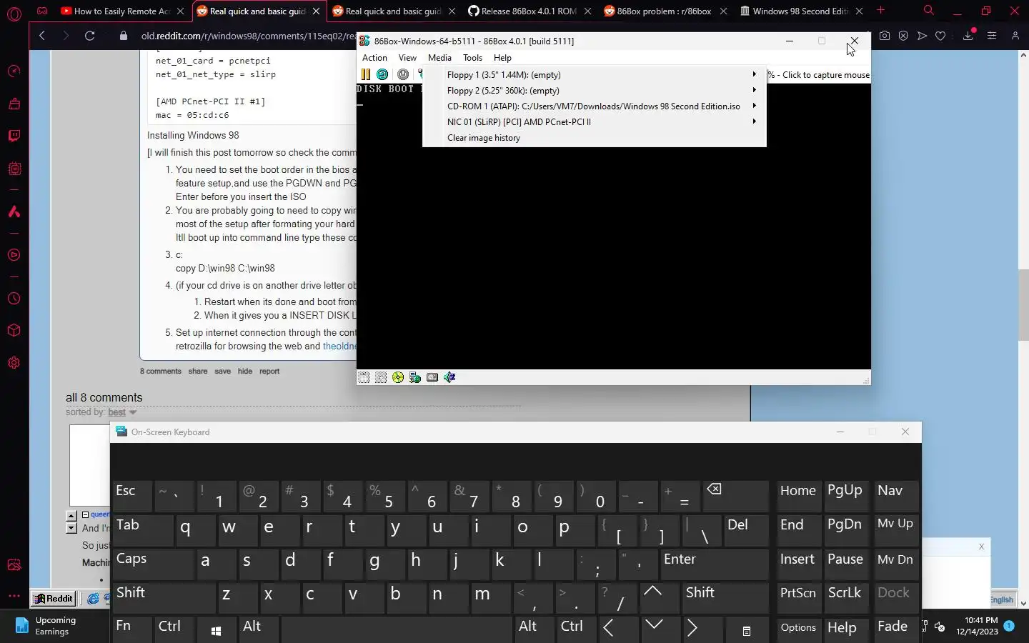Select Clear image history menu item
The width and height of the screenshot is (1029, 643).
595,138
